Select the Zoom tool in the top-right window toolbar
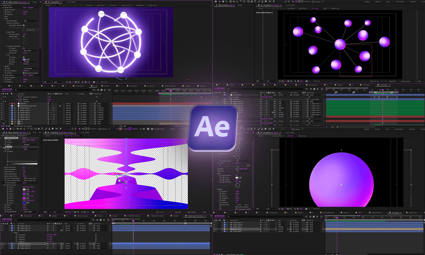The image size is (425, 255). tap(227, 2)
